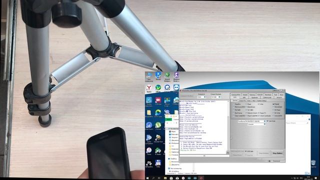
Task: Open the boot model selection dropdown
Action: pos(251,121)
